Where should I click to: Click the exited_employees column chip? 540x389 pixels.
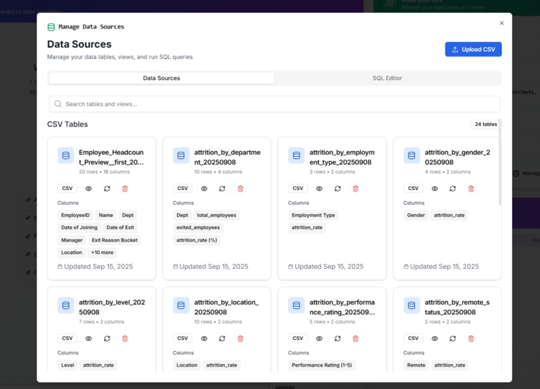[x=198, y=227]
